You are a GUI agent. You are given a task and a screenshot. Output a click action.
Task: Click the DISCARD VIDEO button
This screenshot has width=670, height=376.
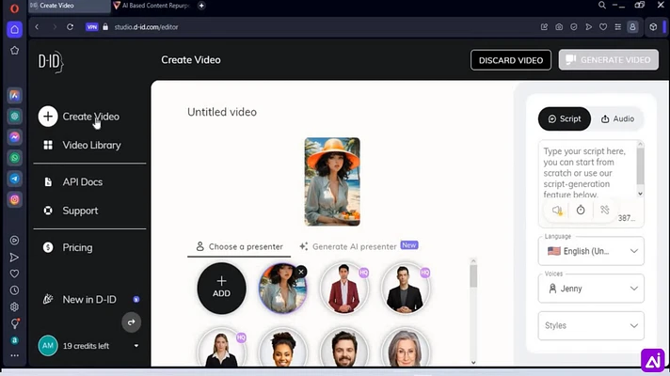point(511,60)
